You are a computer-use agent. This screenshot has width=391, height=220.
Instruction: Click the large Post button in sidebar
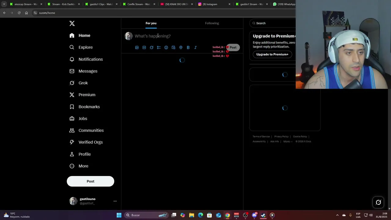(90, 181)
